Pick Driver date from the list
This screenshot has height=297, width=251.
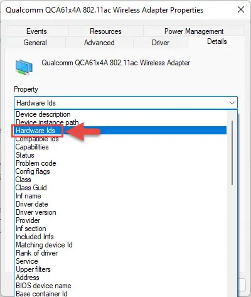[x=121, y=204]
